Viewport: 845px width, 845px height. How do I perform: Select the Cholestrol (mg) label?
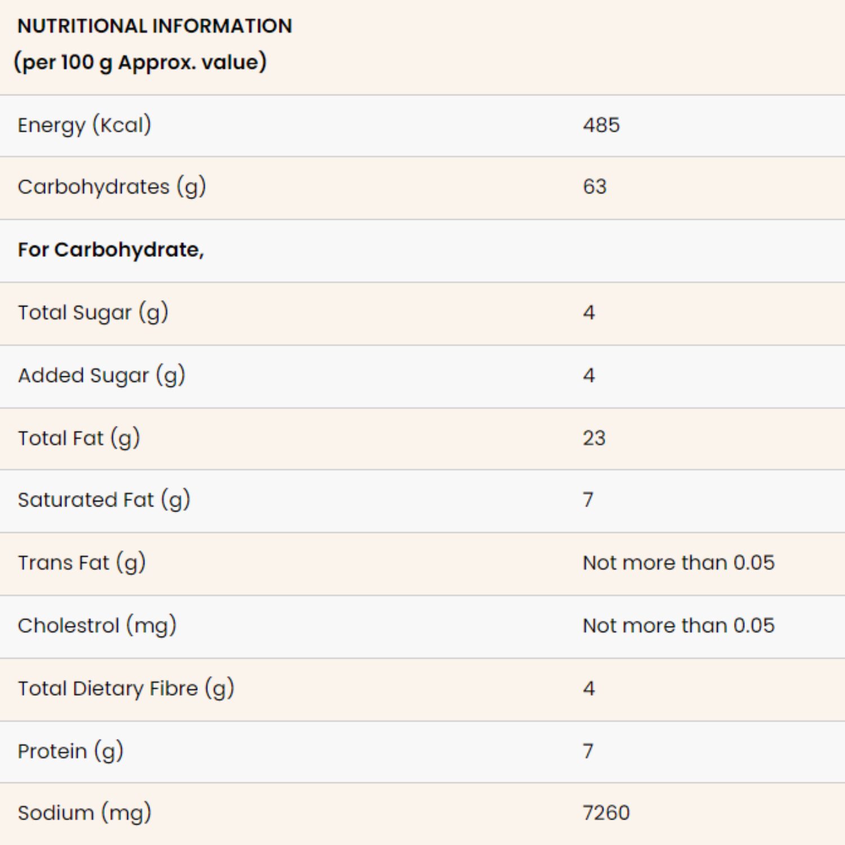click(x=97, y=625)
